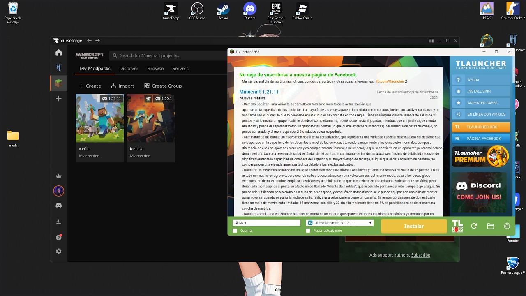Click the TLAUNCHER.ORG orange button
Image resolution: width=526 pixels, height=296 pixels.
[x=481, y=127]
